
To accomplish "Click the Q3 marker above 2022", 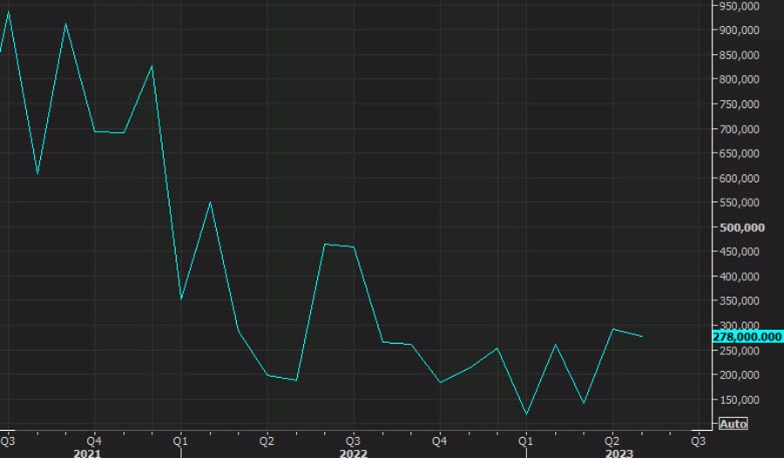I will tap(353, 440).
